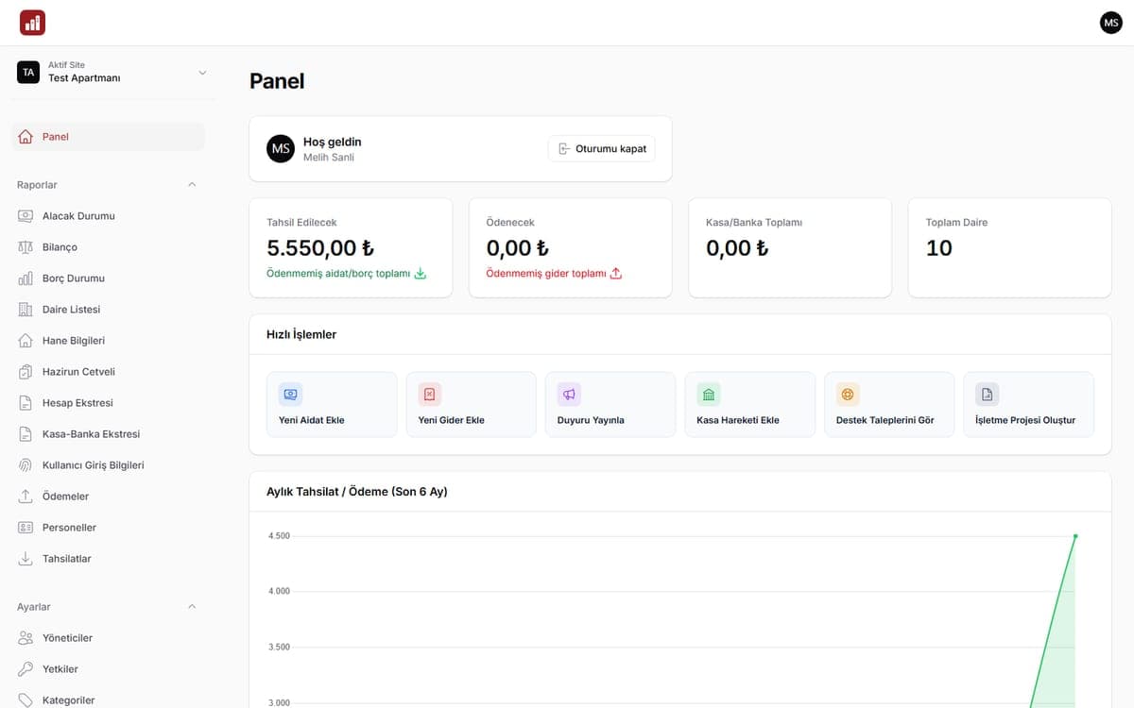This screenshot has width=1134, height=708.
Task: Click the Daire Listesi building icon
Action: 26,310
